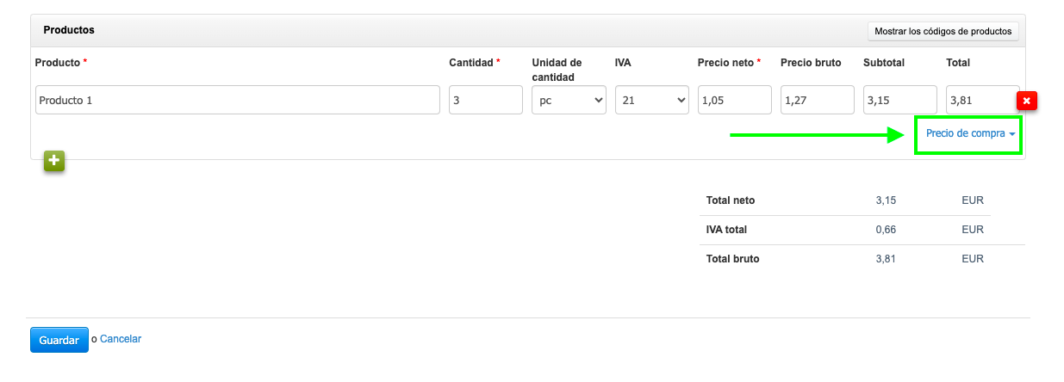Open the Unidad de cantidad dropdown
Viewport: 1064px width, 382px height.
tap(569, 100)
